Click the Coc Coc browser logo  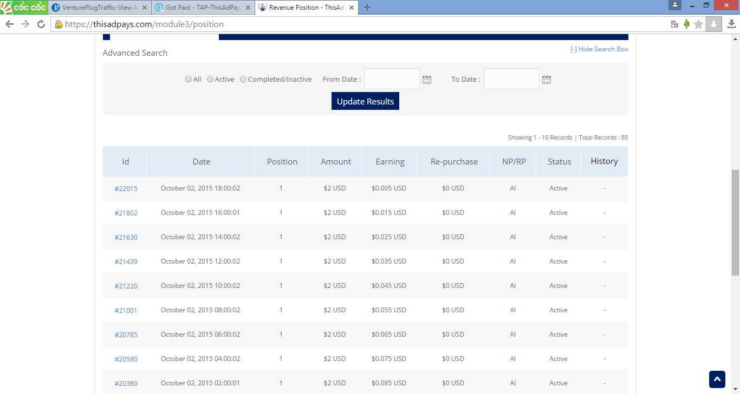click(24, 7)
